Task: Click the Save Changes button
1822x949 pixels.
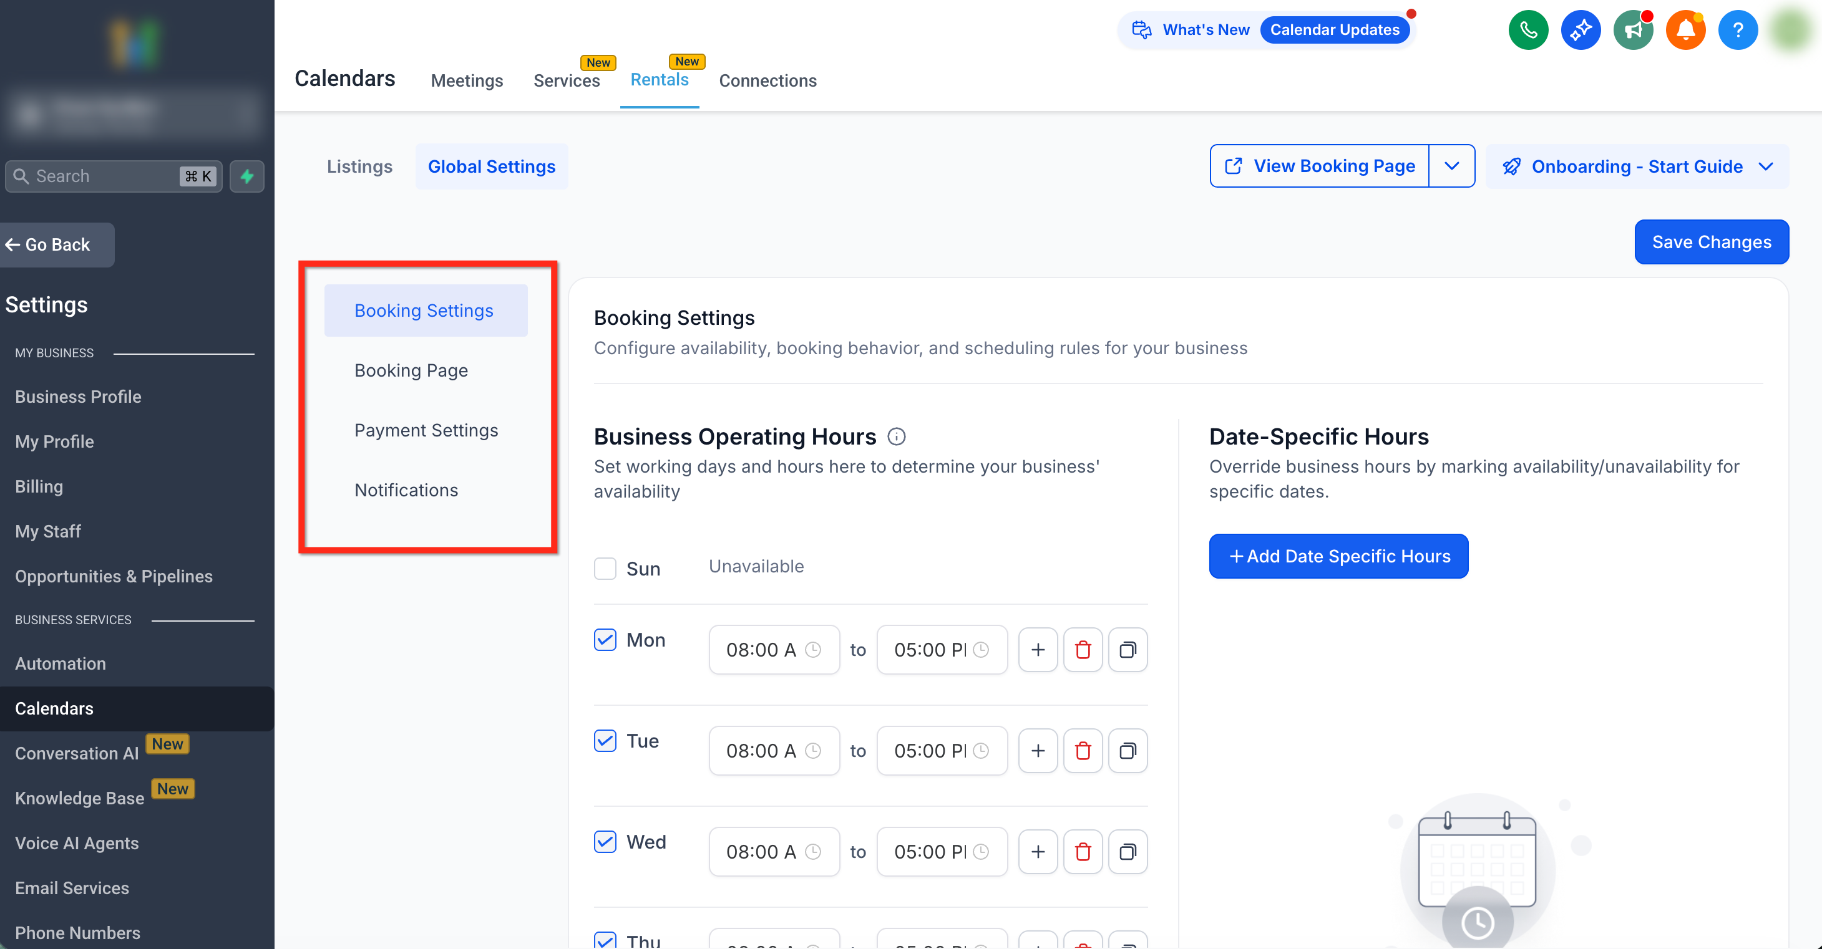Action: tap(1711, 243)
